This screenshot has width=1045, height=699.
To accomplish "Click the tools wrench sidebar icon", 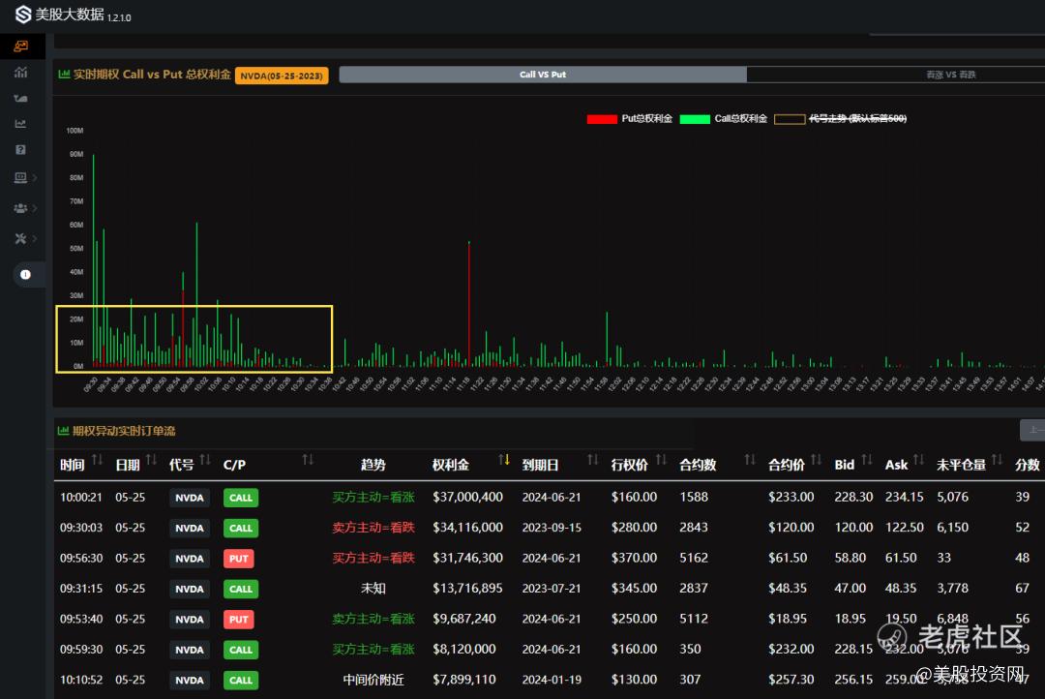I will pos(20,238).
